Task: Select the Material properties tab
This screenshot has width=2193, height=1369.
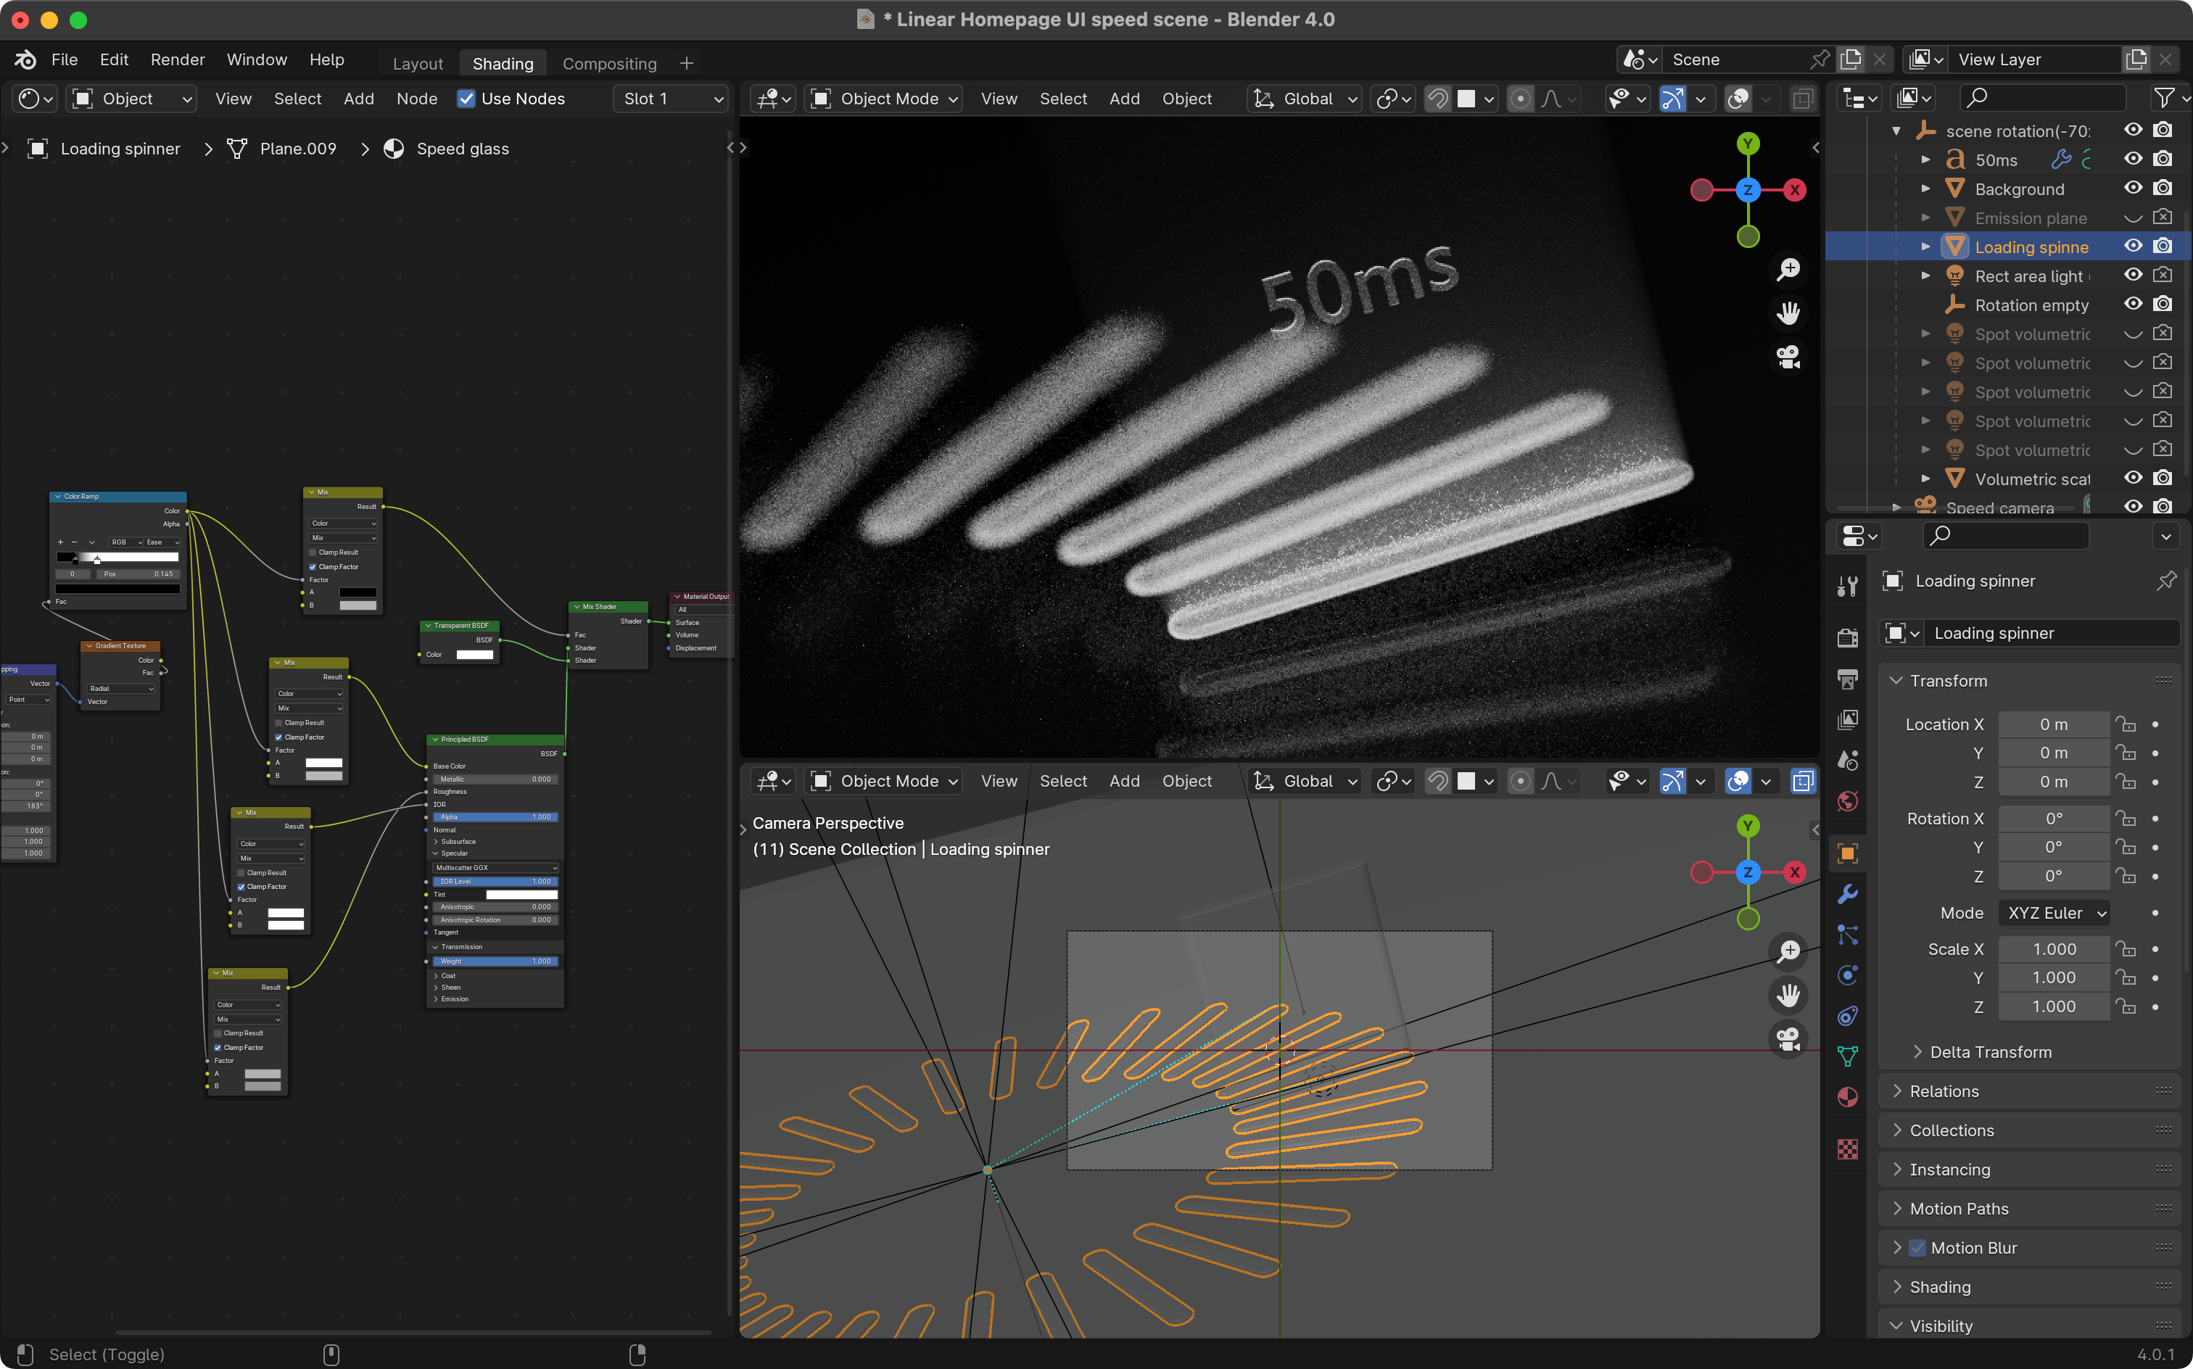Action: click(1847, 1097)
